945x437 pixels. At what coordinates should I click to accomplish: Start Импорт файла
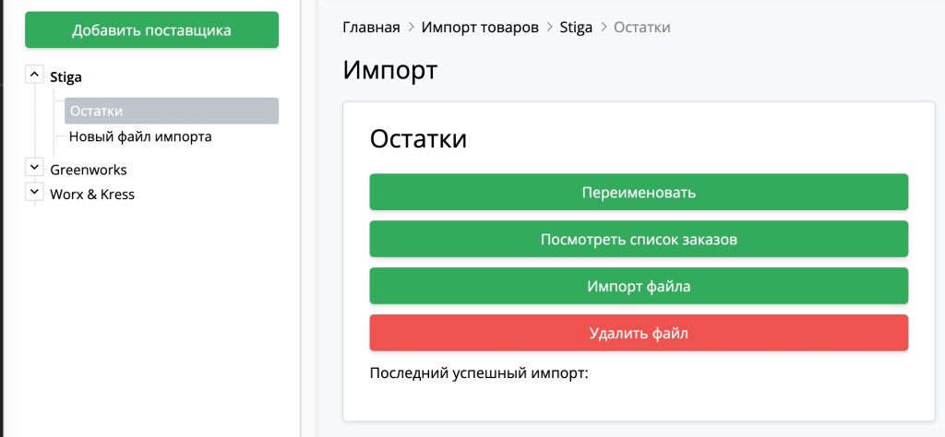pos(639,287)
